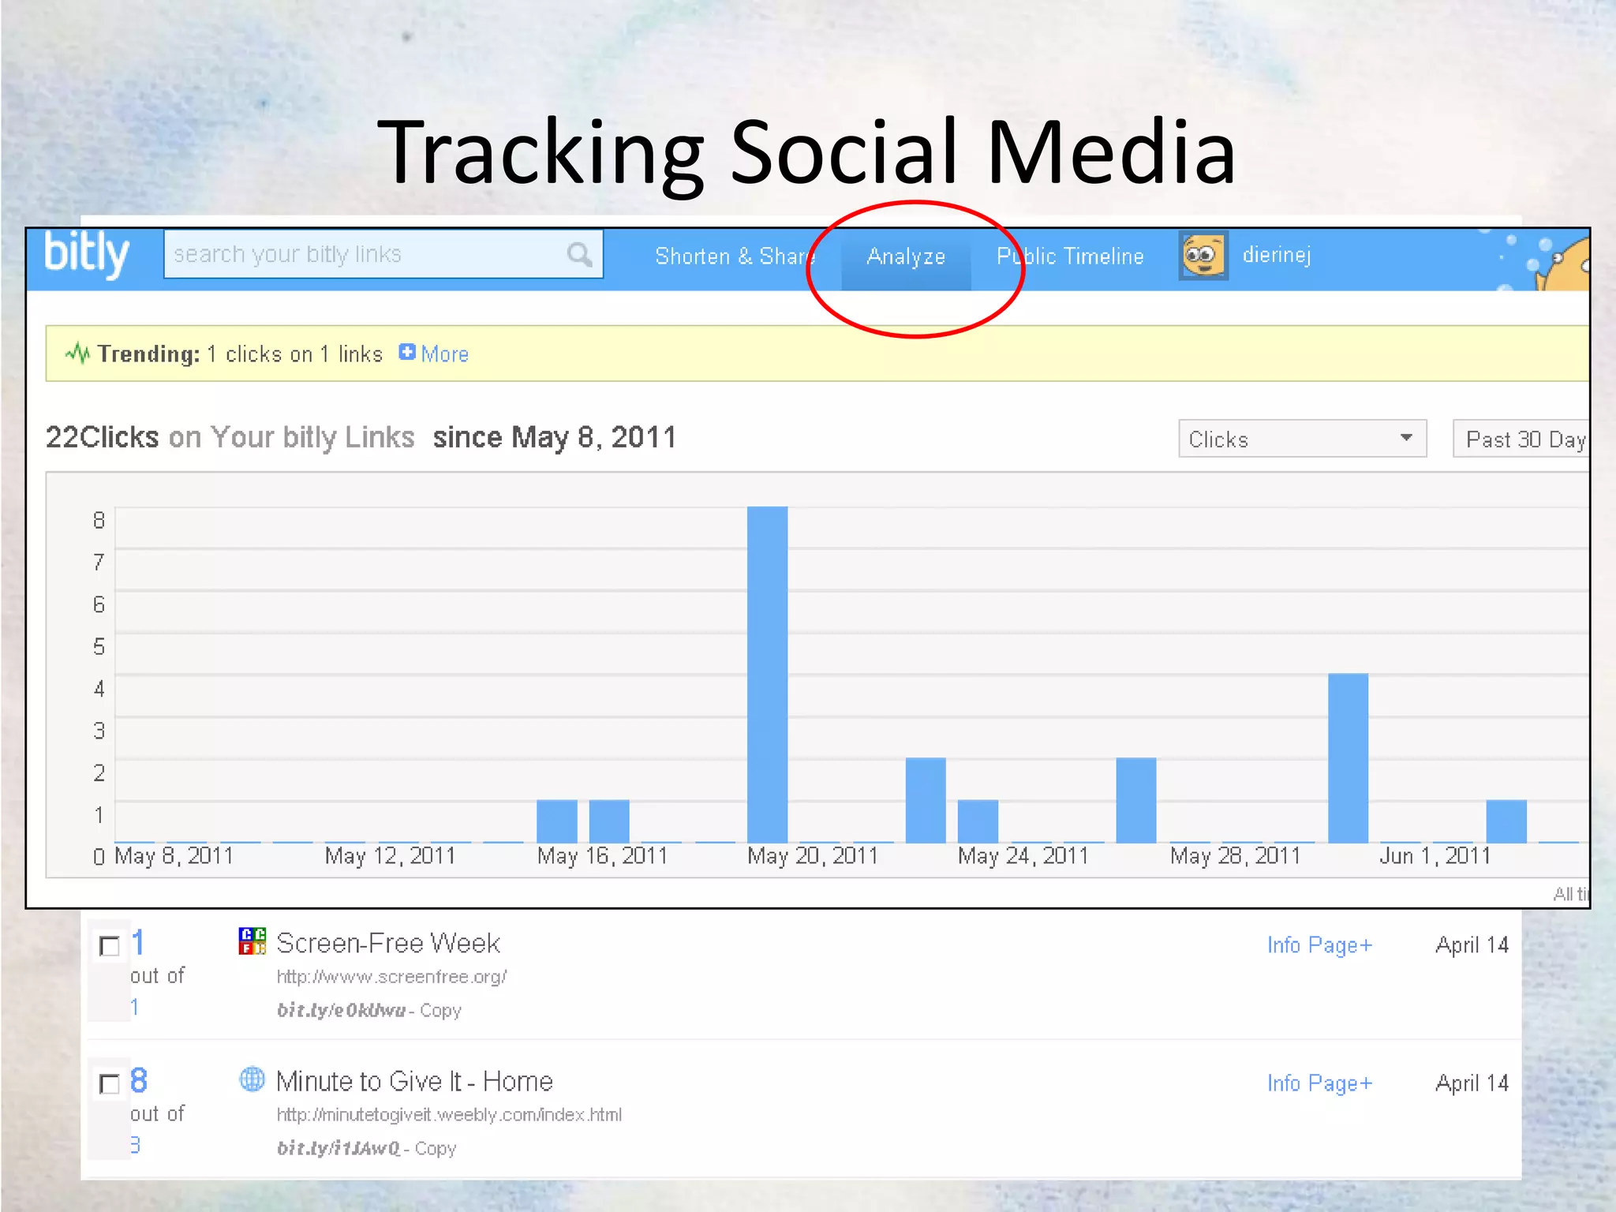Viewport: 1616px width, 1212px height.
Task: Click the one-click bar near Jun 3
Action: pos(1506,821)
